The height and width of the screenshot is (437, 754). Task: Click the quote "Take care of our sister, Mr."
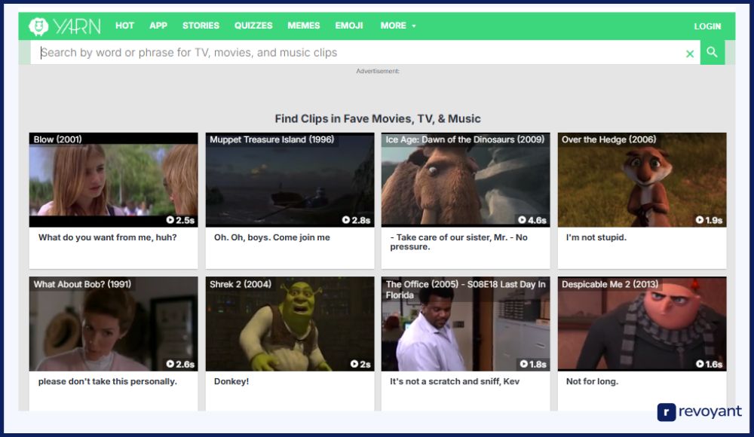[x=452, y=237]
